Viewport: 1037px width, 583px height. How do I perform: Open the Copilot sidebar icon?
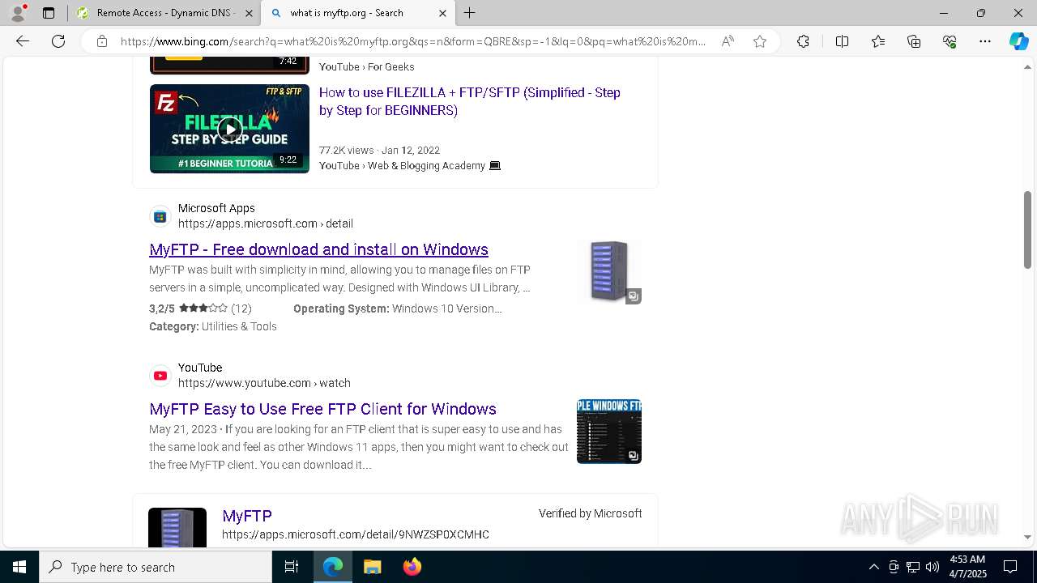pos(1018,41)
